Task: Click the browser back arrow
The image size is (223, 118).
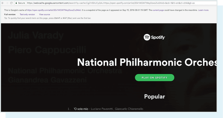Action: pos(2,3)
